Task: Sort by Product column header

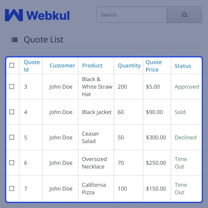Action: pyautogui.click(x=92, y=66)
